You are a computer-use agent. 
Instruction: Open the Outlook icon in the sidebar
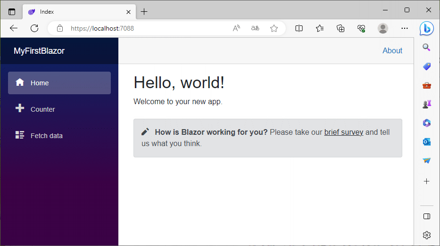[x=426, y=142]
